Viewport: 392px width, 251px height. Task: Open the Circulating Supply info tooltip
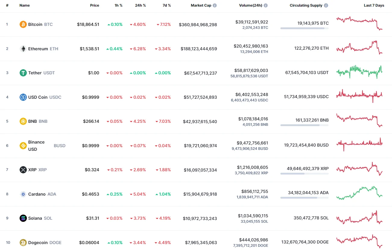click(326, 5)
